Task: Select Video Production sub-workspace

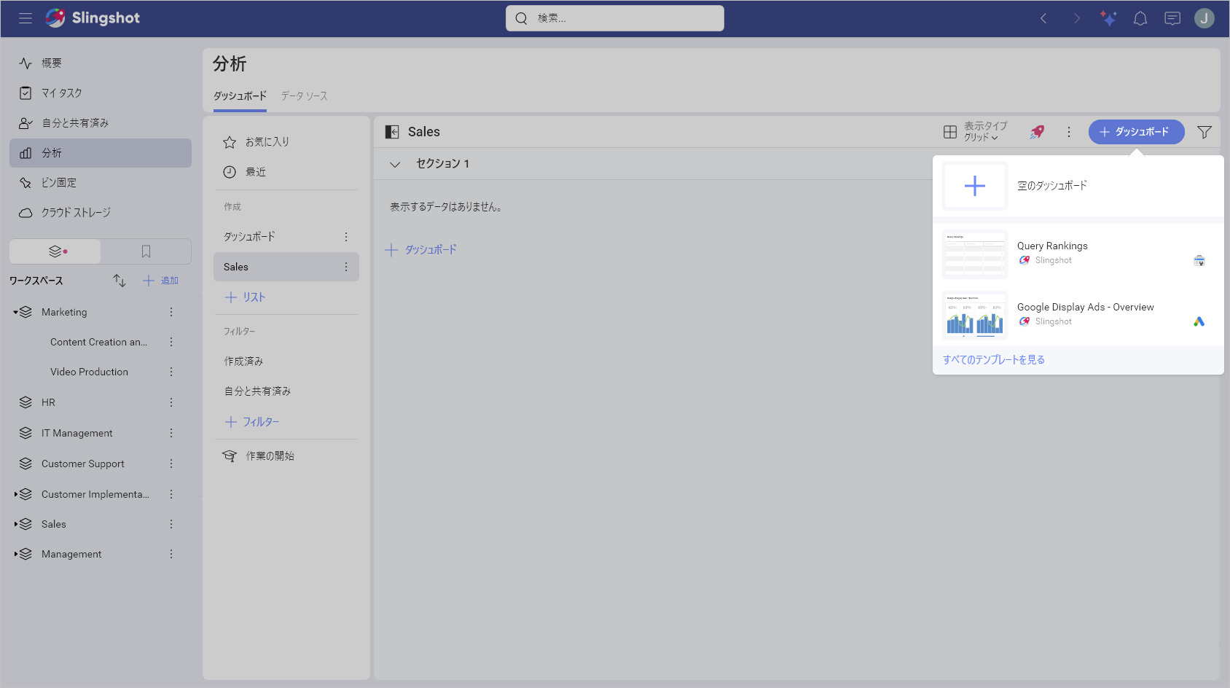Action: (89, 372)
